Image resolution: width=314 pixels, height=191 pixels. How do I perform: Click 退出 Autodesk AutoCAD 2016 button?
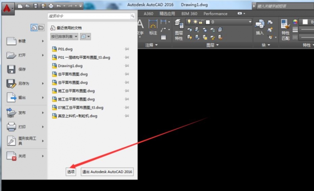(107, 172)
